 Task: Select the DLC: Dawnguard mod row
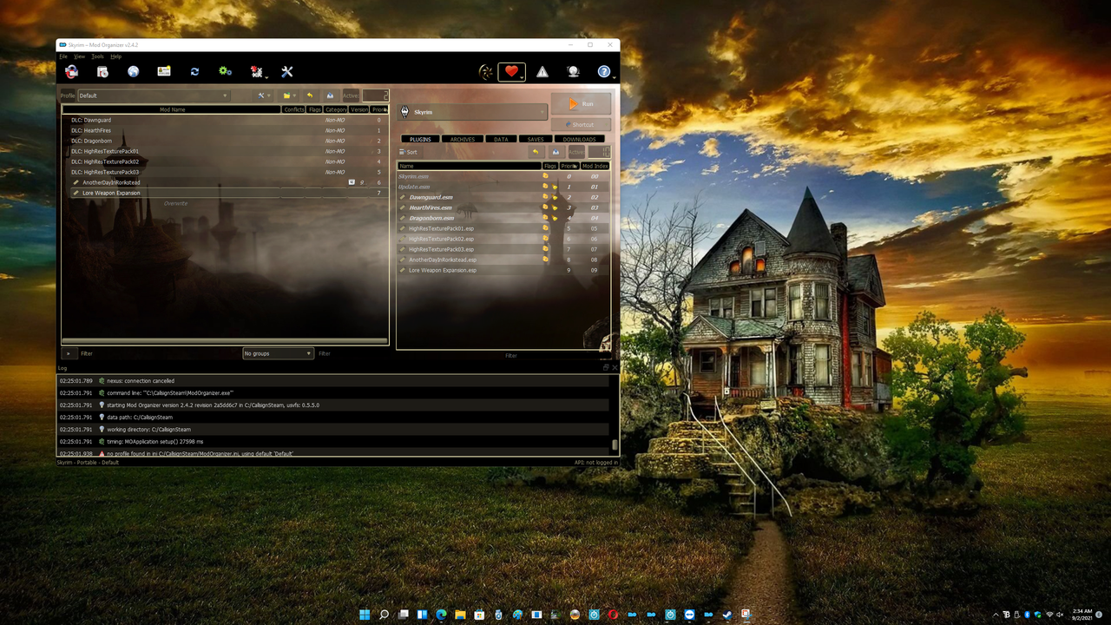tap(225, 120)
